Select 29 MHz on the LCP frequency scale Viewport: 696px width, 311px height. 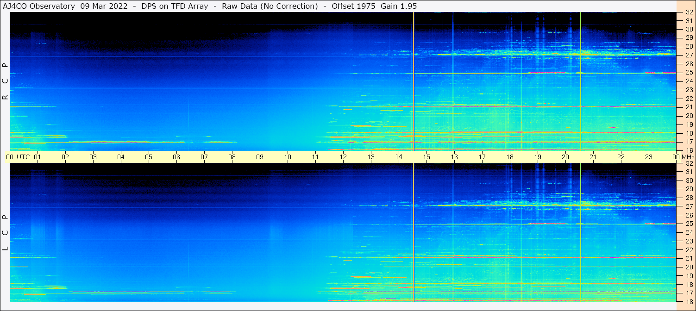click(689, 189)
